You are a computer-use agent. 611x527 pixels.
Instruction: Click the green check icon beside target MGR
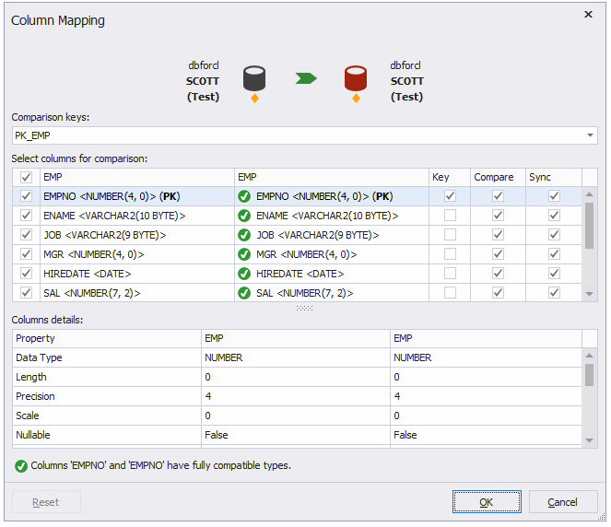tap(244, 254)
